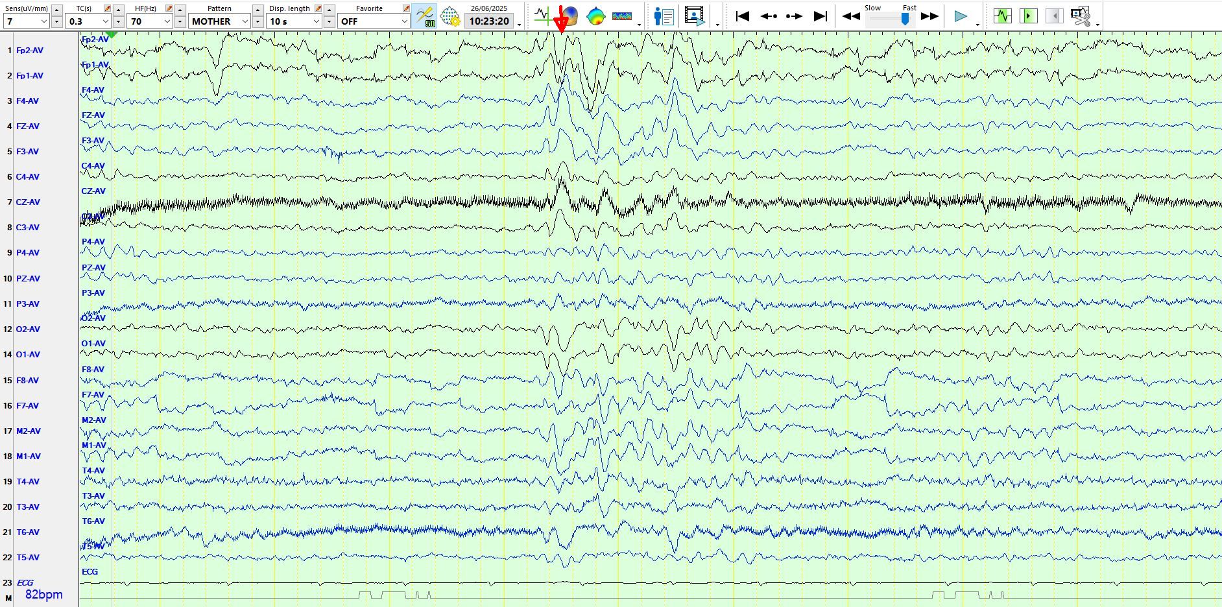Screen dimensions: 1222x607
Task: Expand the arrow beside the play button
Action: (977, 25)
